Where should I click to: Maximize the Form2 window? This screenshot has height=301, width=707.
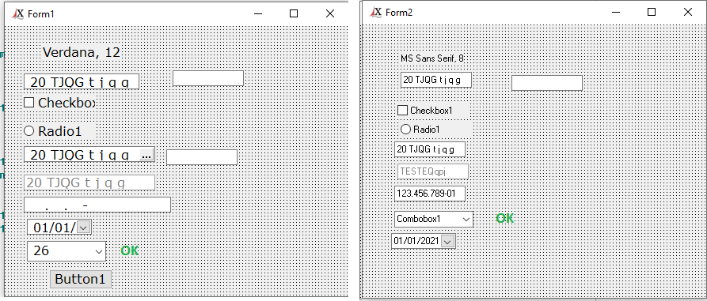(x=652, y=12)
